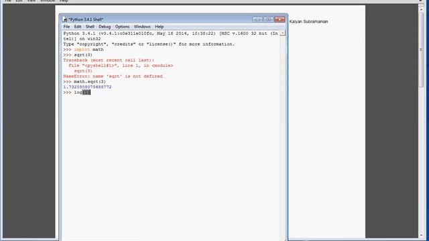Open the Debug menu

tap(105, 27)
